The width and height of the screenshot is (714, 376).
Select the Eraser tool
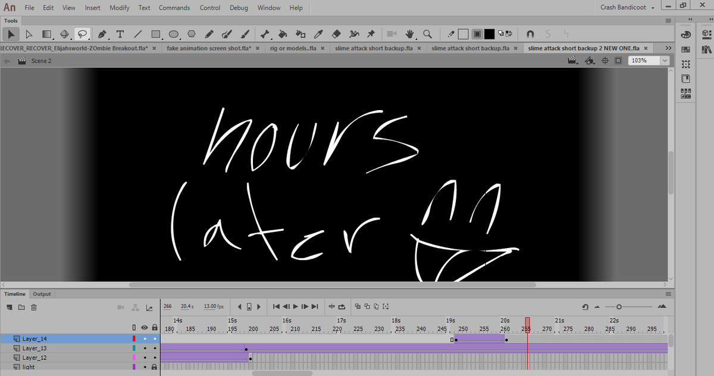pos(336,34)
